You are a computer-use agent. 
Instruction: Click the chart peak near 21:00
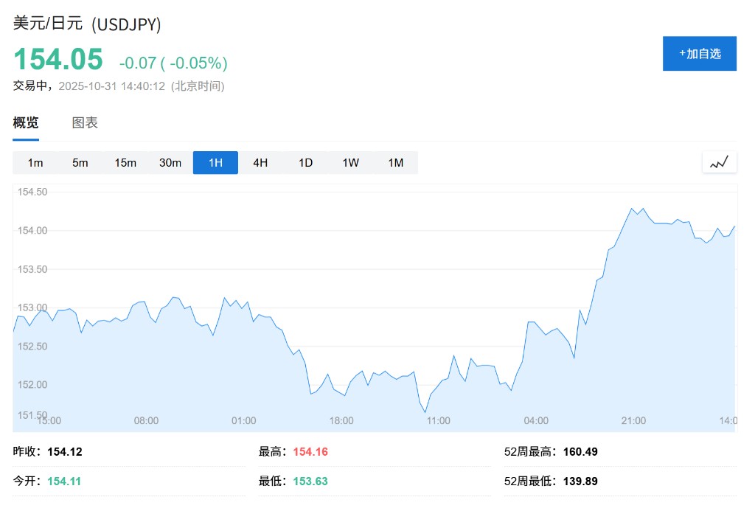pyautogui.click(x=632, y=209)
